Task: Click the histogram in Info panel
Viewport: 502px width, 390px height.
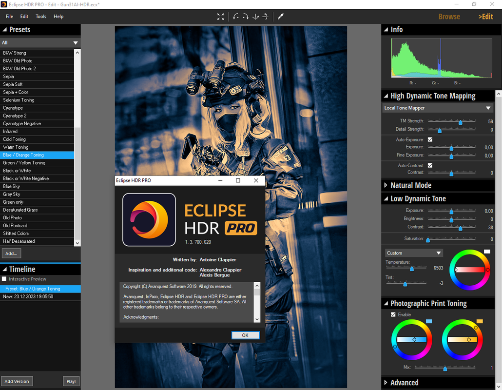Action: (442, 58)
